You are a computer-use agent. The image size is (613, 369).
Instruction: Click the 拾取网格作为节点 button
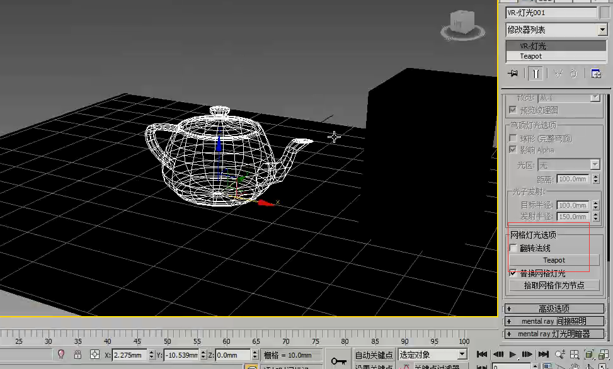point(554,285)
